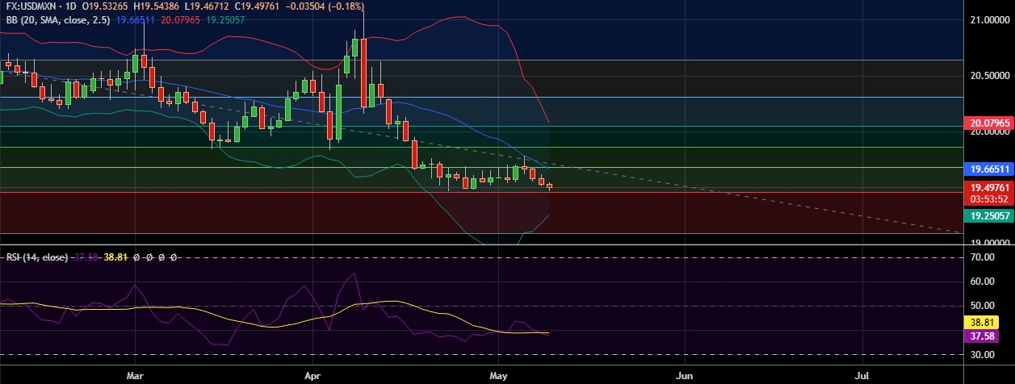Click the purple 37.58 tag on RSI axis
The width and height of the screenshot is (1015, 384).
[x=980, y=335]
